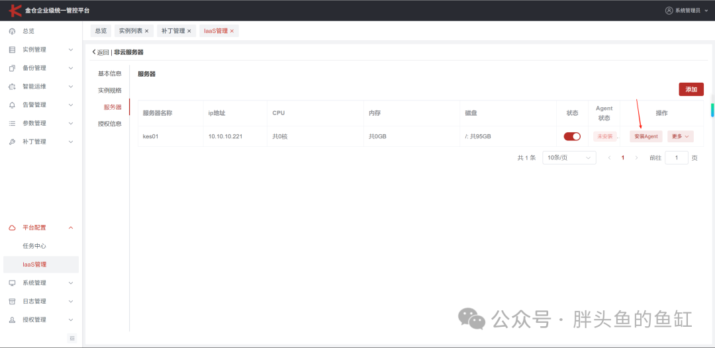Click the sidebar collapse icon
Viewport: 715px width, 348px height.
tap(72, 338)
